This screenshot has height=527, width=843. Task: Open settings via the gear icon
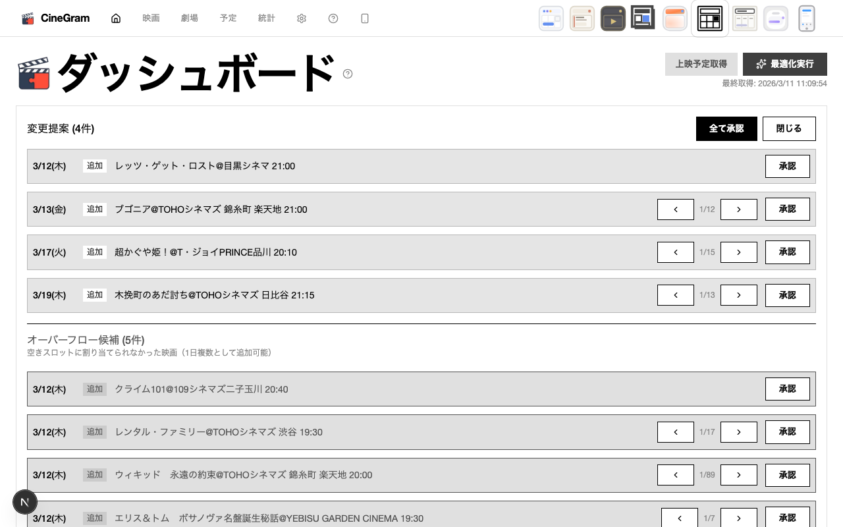(302, 18)
